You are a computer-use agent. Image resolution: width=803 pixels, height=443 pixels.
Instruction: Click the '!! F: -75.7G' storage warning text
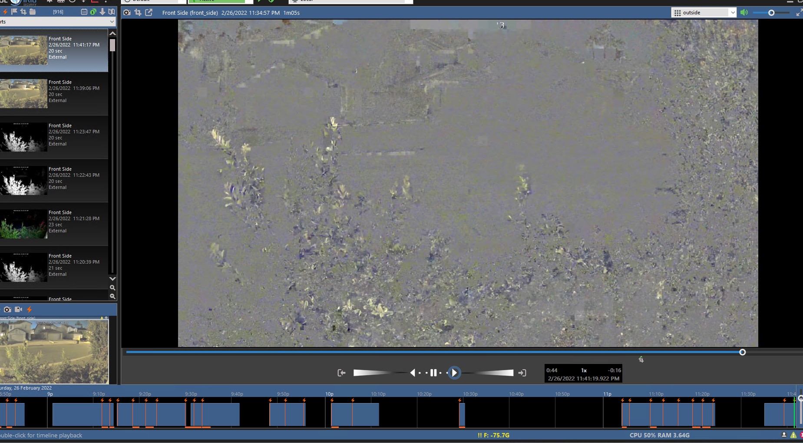[x=493, y=435]
